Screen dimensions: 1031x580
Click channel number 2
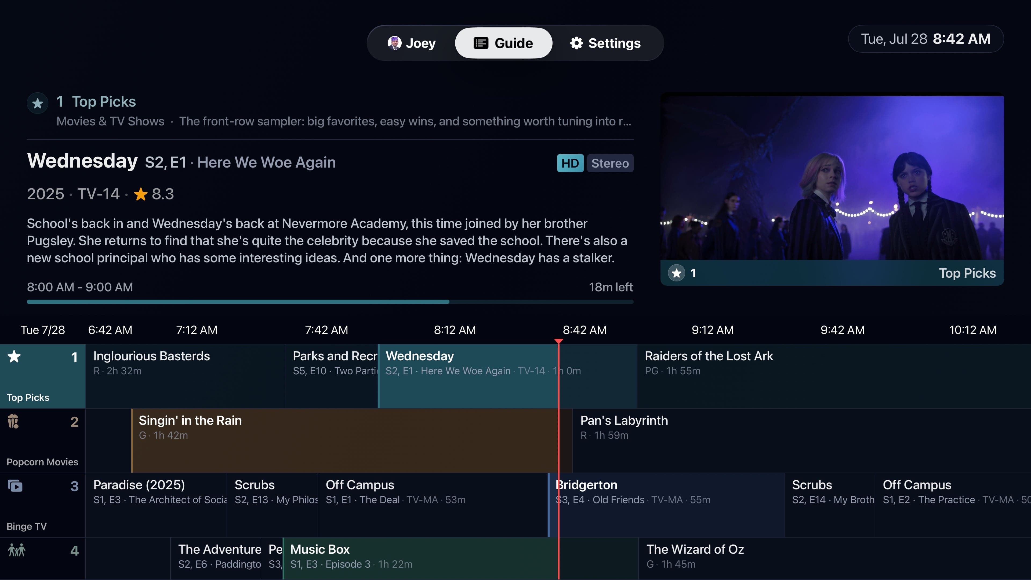74,422
